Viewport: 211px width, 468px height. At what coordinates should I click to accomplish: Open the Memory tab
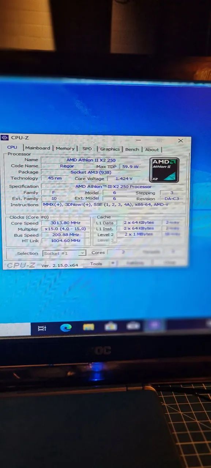coord(65,148)
